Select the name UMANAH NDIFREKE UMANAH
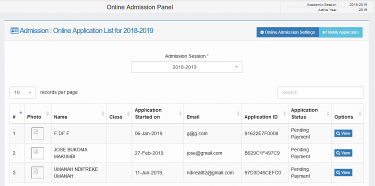This screenshot has height=186, width=375. pos(76,172)
